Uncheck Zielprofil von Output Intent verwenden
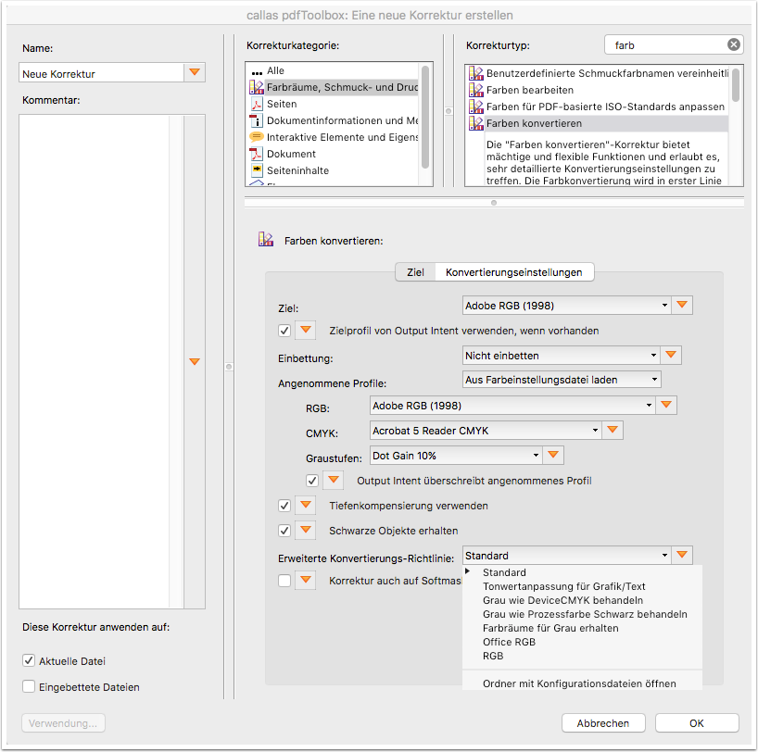 [284, 331]
